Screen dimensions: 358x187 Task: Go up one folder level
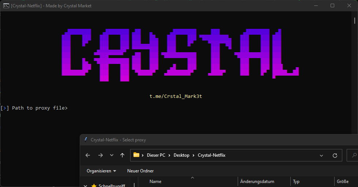[122, 155]
